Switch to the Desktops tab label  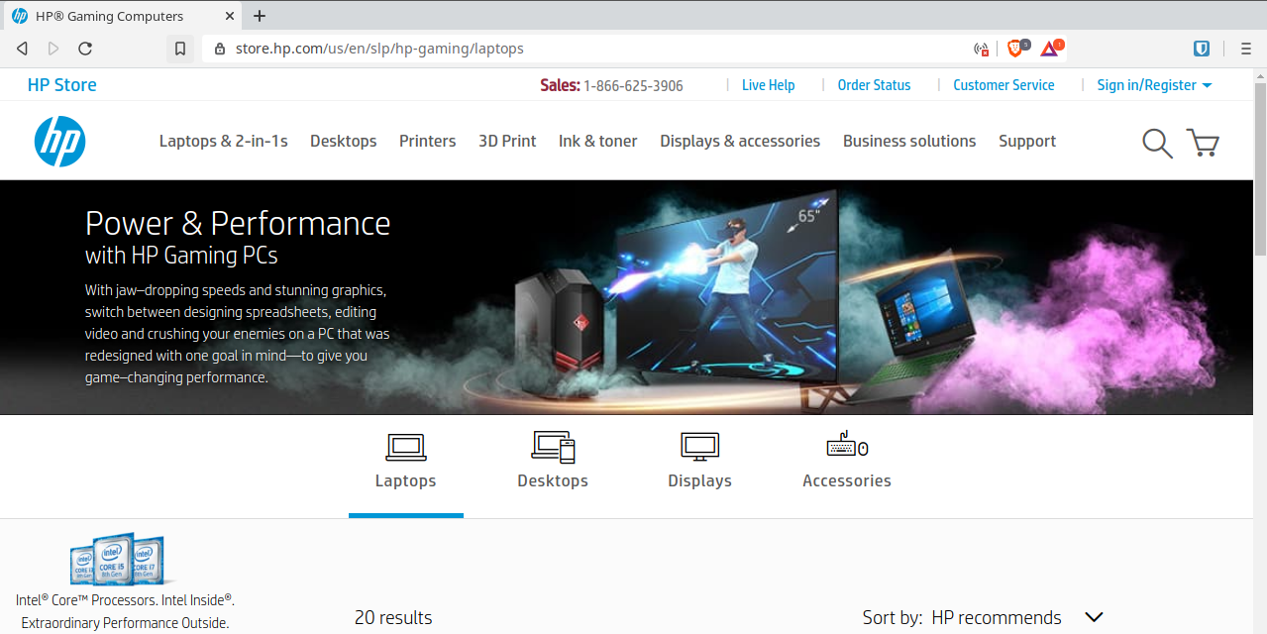[553, 480]
